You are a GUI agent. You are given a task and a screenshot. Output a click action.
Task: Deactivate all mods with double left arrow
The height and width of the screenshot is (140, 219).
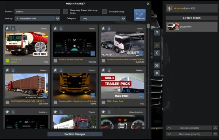(x=157, y=73)
